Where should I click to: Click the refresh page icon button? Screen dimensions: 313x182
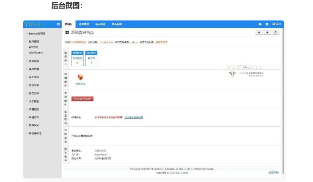(x=276, y=33)
